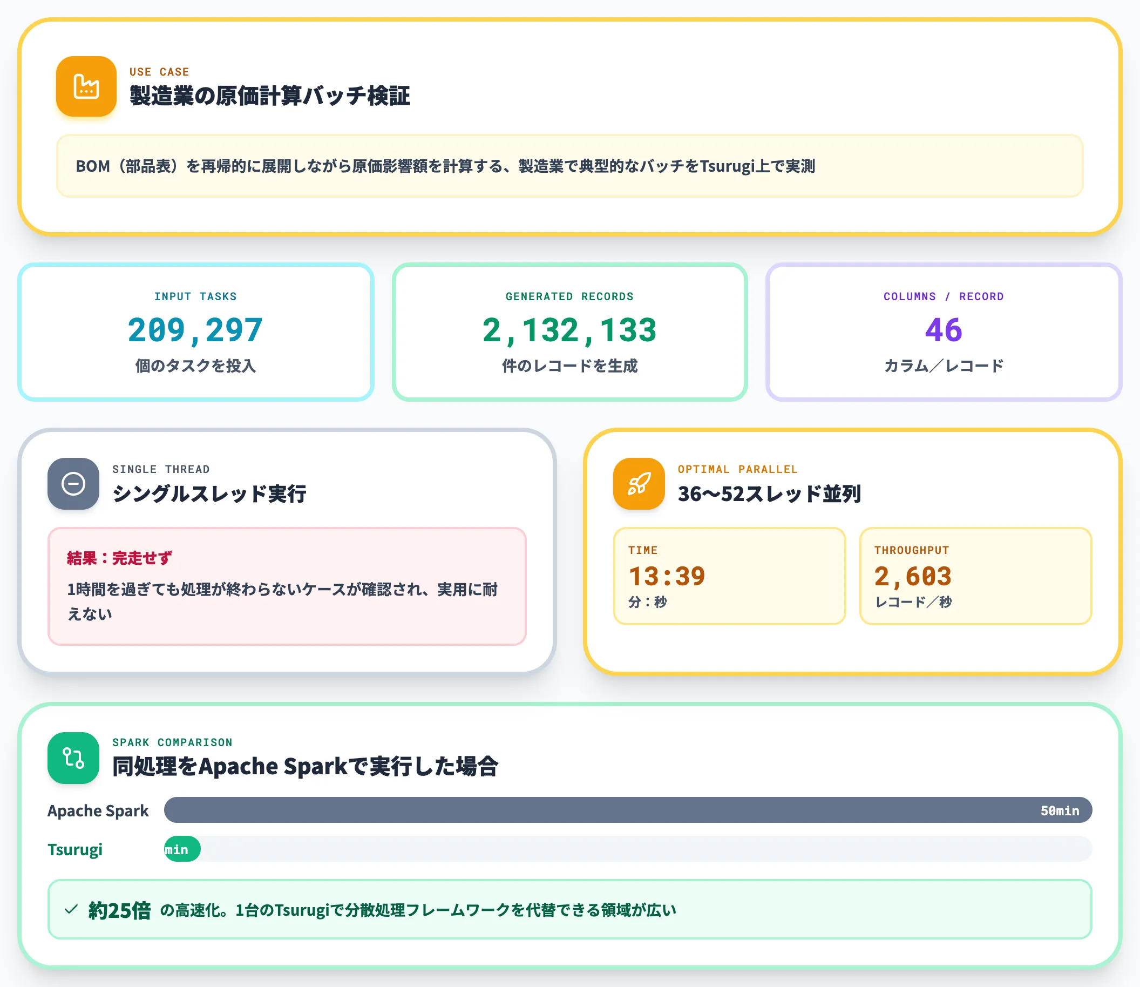This screenshot has height=987, width=1140.
Task: Click the 50min label in bar
Action: pyautogui.click(x=1060, y=811)
